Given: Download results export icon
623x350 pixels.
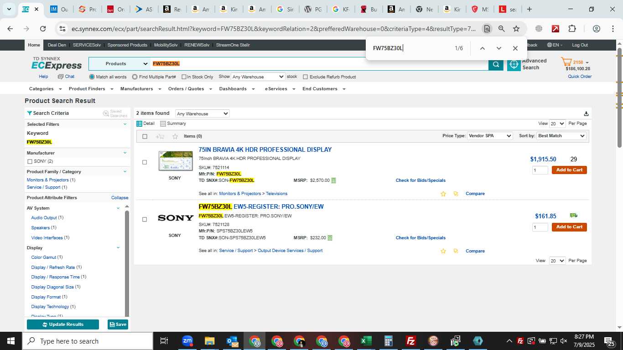Looking at the screenshot, I should [x=586, y=114].
